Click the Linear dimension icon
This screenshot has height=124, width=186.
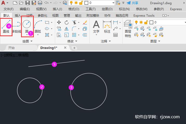tap(116, 22)
